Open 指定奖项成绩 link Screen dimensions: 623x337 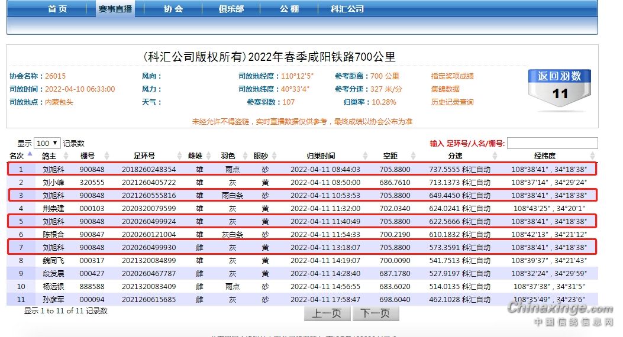452,76
